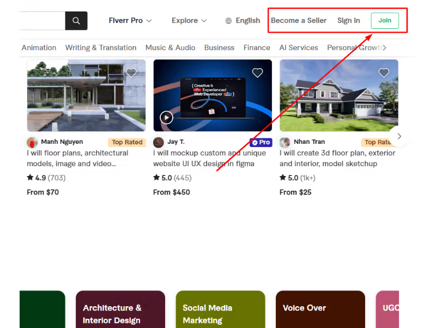Play the Jay T. gig video
Screen dimensions: 424x328
[x=166, y=118]
